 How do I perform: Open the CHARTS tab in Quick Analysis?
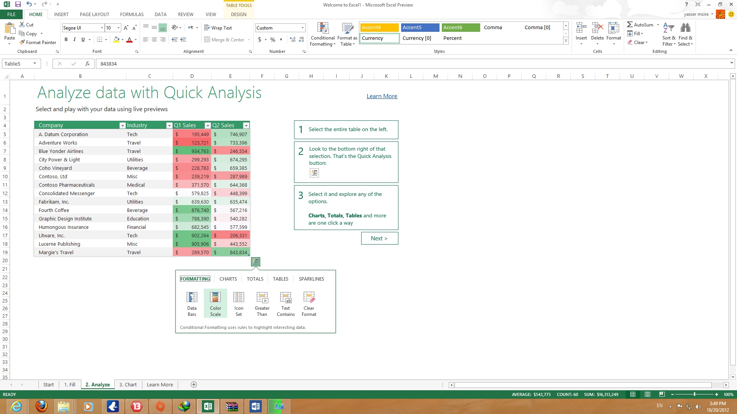pyautogui.click(x=228, y=279)
